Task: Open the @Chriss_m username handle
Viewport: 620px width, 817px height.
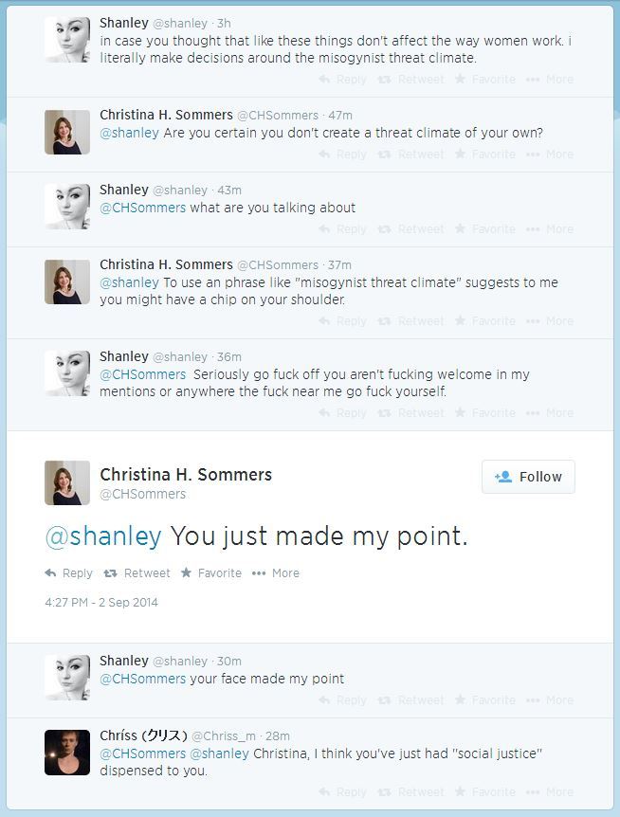Action: click(224, 736)
